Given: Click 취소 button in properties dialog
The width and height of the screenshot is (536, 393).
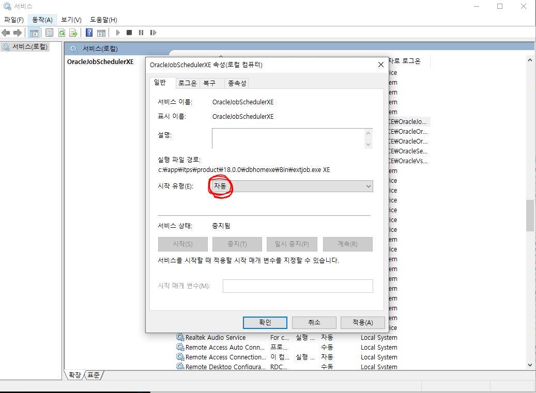Looking at the screenshot, I should (x=314, y=323).
